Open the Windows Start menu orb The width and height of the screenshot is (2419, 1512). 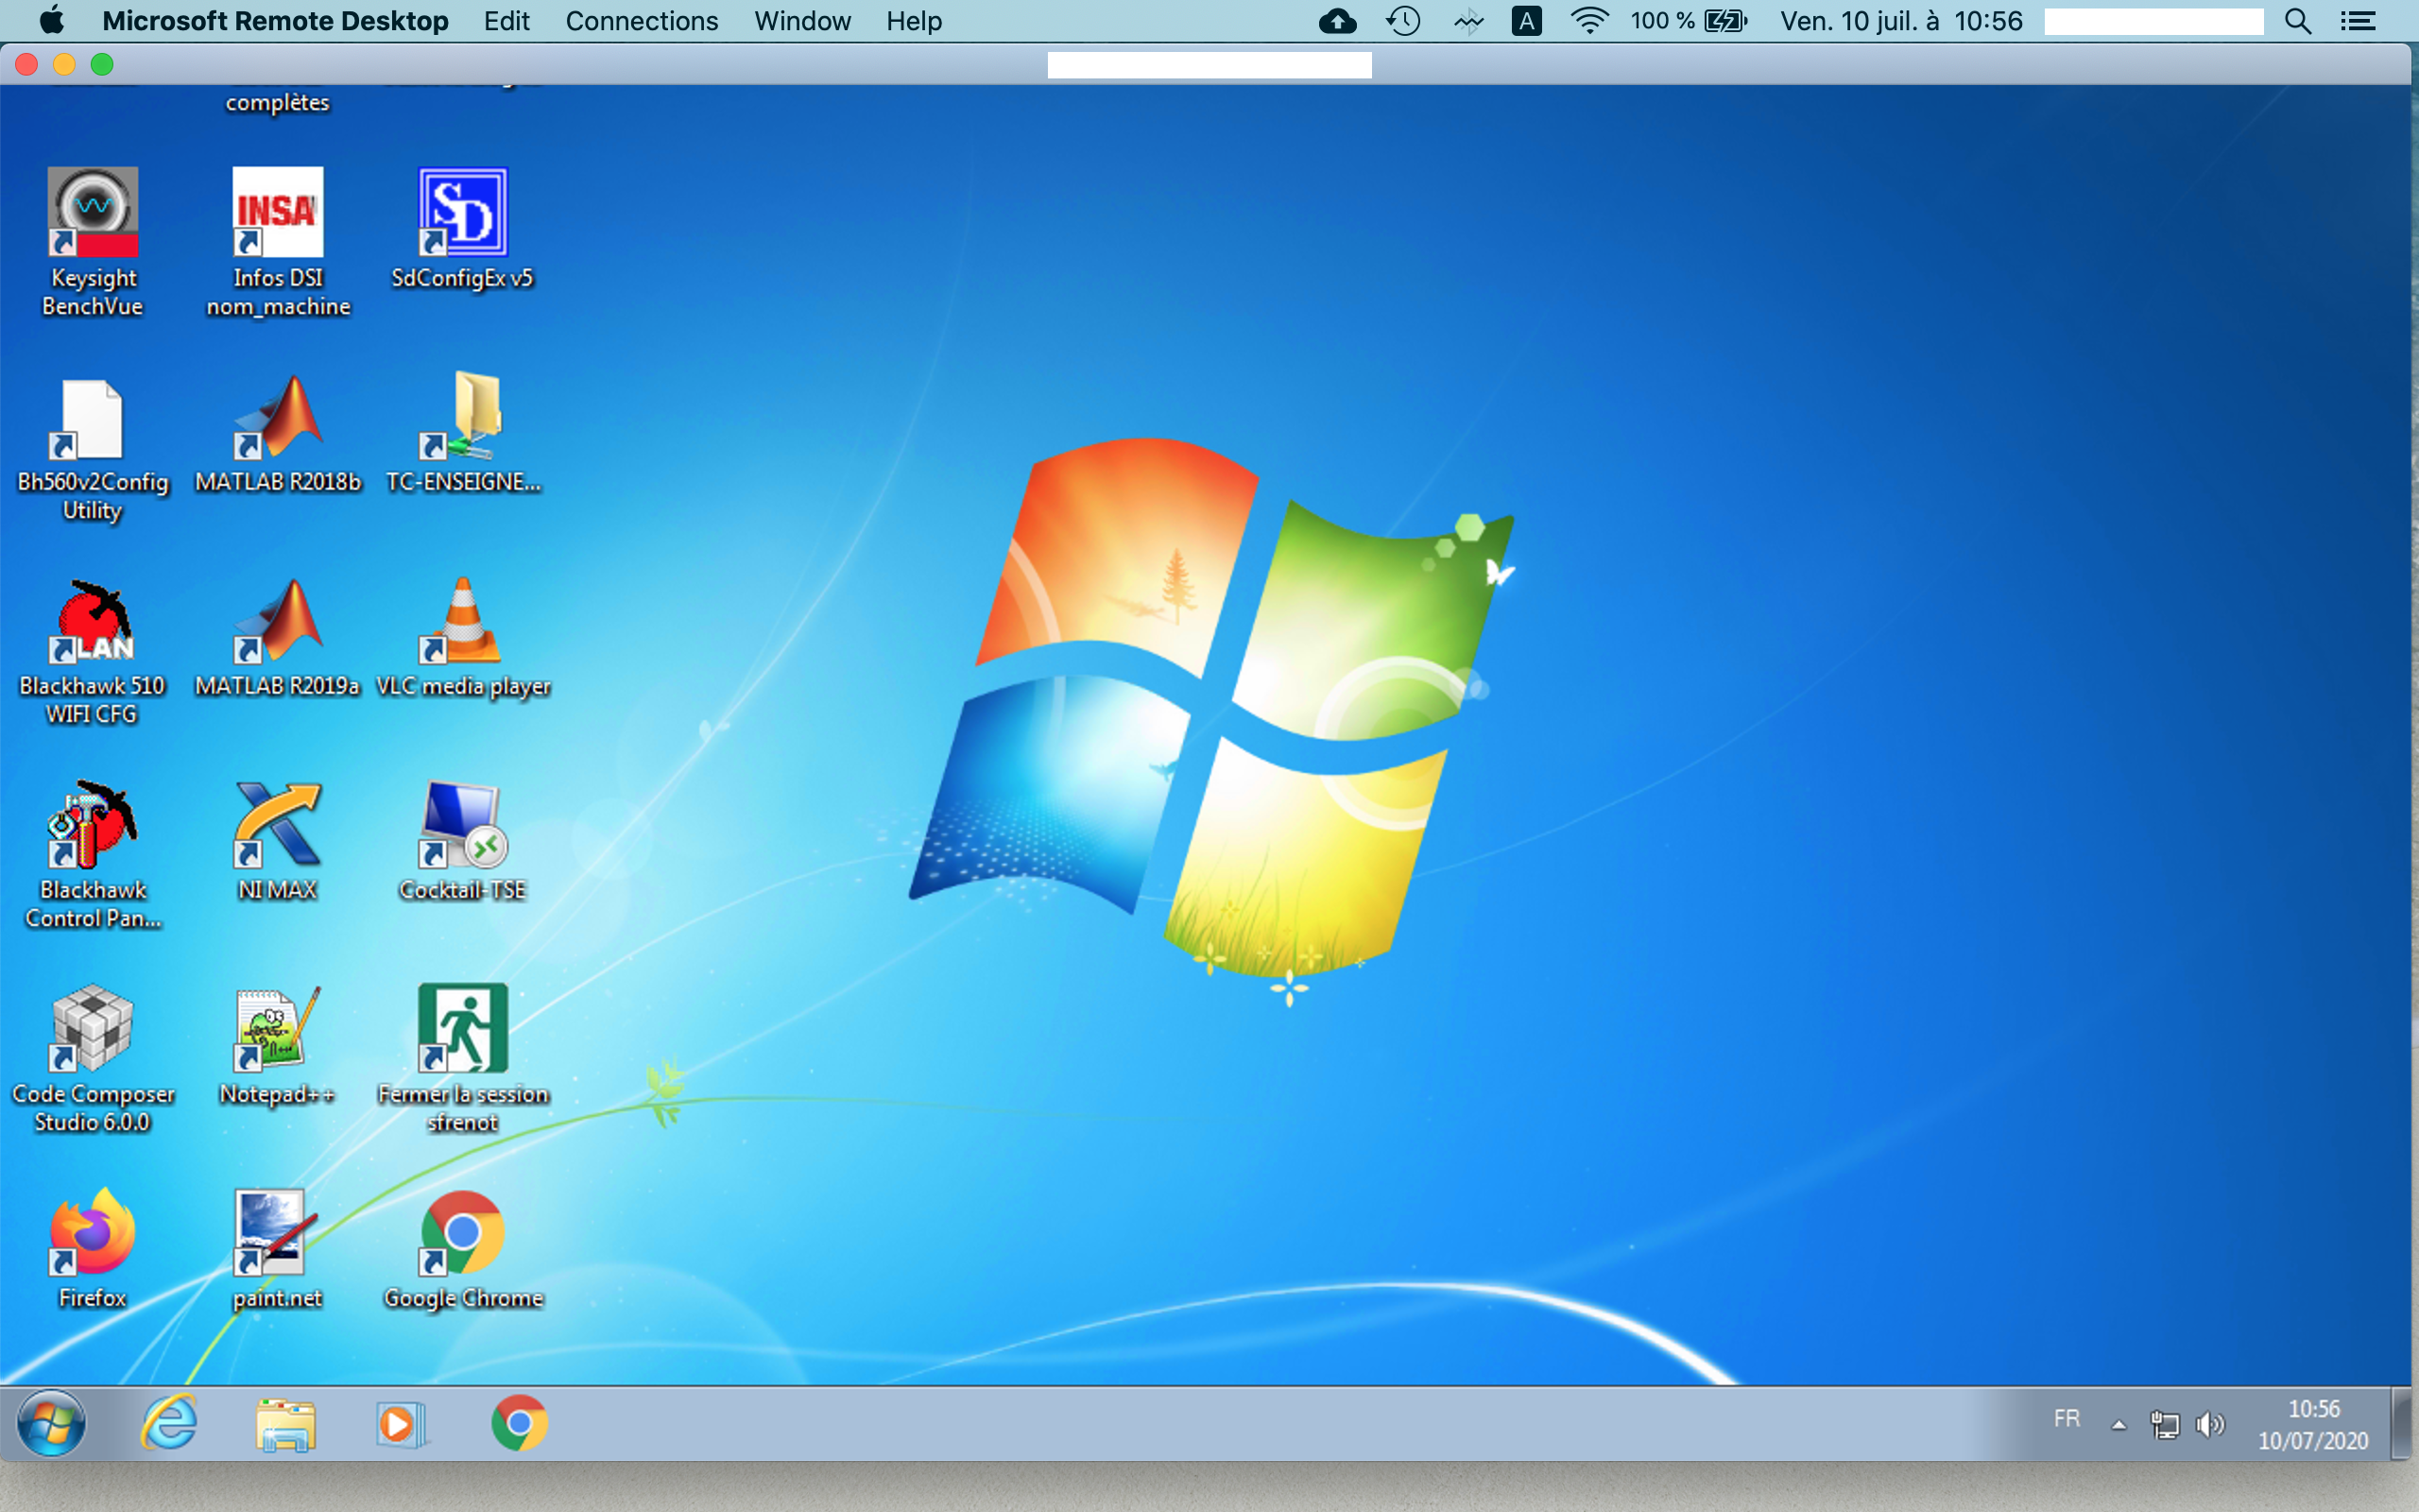[52, 1423]
